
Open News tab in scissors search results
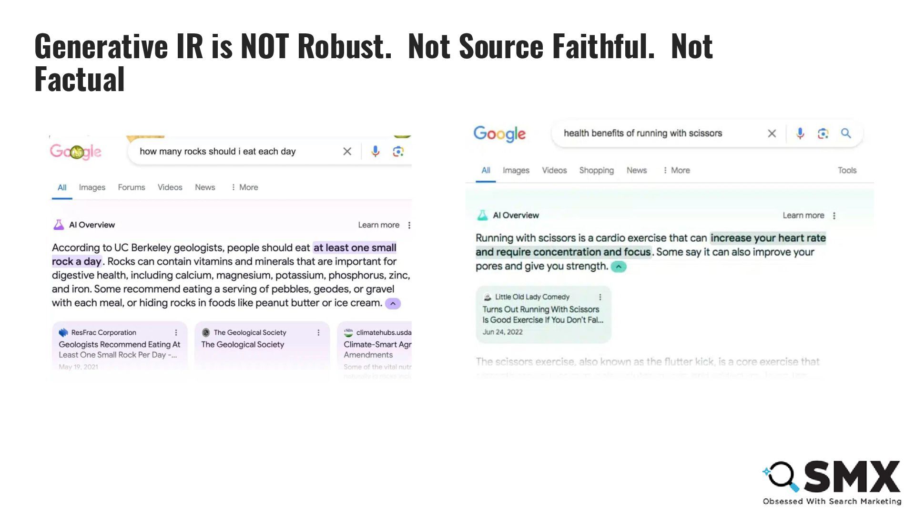tap(637, 170)
